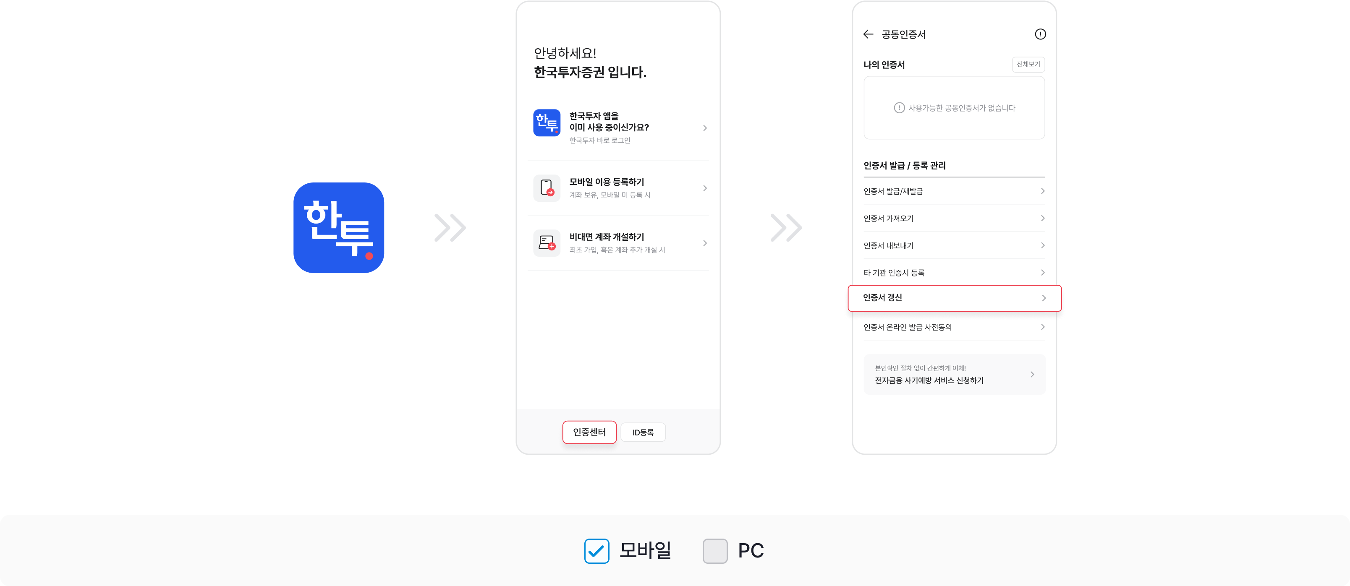Viewport: 1350px width, 586px height.
Task: Click the 전체보기 button
Action: (1028, 65)
